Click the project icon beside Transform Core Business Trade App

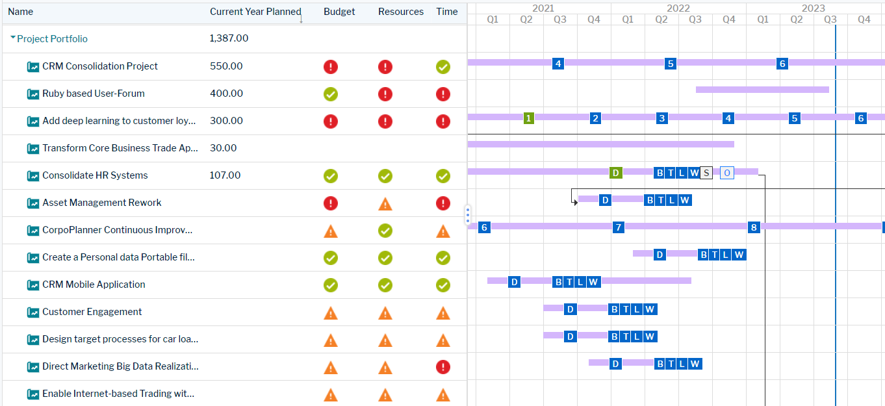coord(32,148)
